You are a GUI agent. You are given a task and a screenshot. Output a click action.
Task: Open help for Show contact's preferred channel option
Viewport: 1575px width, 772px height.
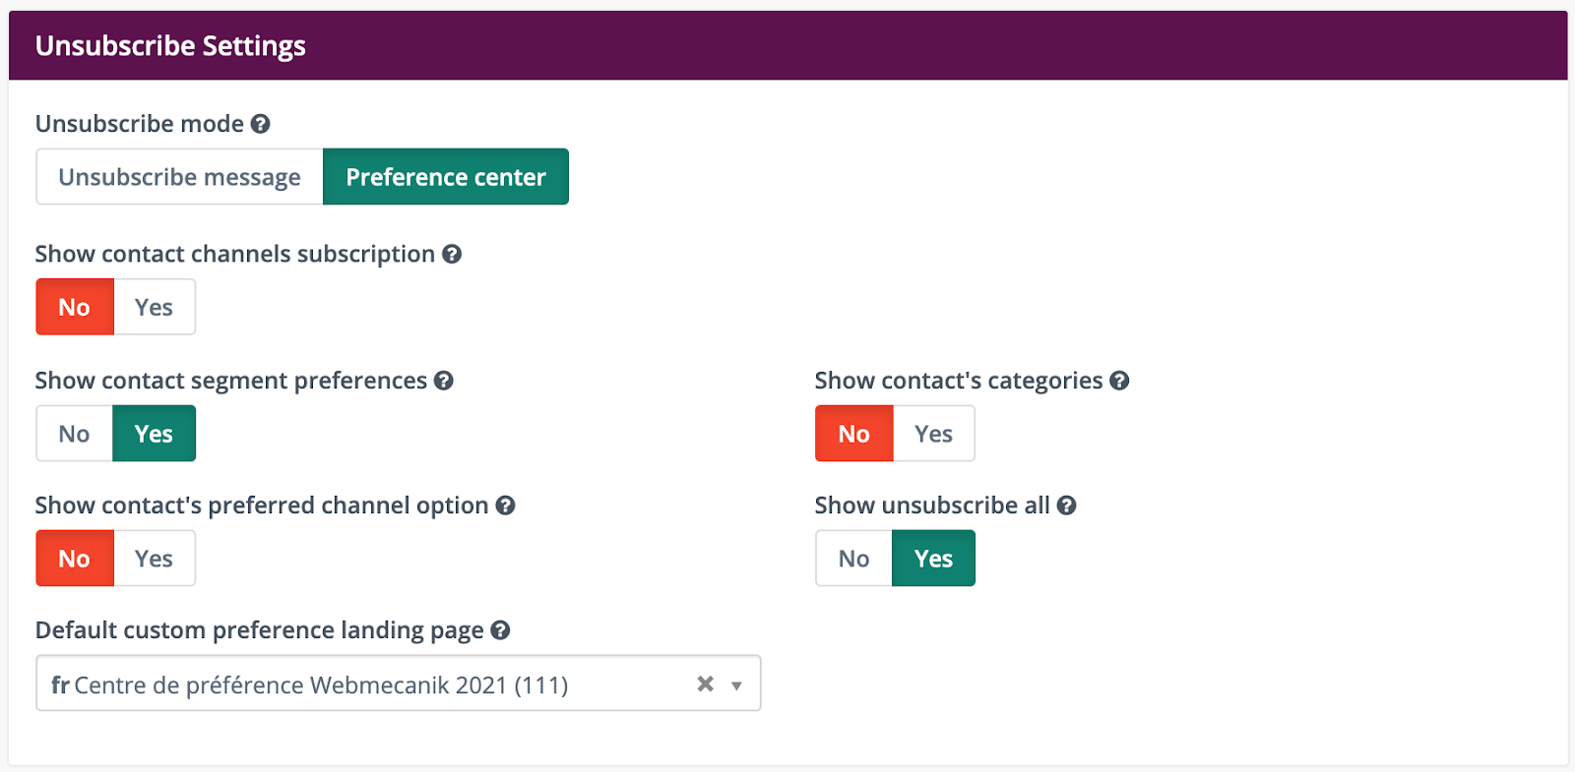[507, 505]
